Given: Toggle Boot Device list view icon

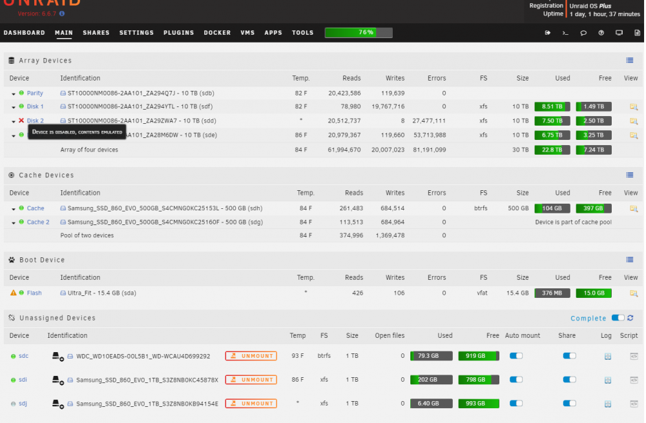Looking at the screenshot, I should (629, 260).
